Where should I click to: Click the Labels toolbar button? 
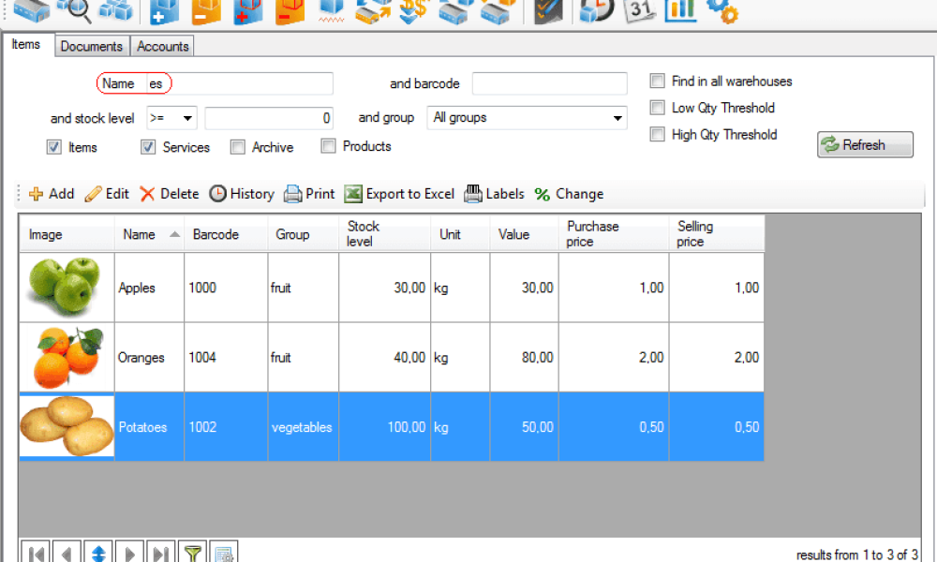click(x=494, y=194)
